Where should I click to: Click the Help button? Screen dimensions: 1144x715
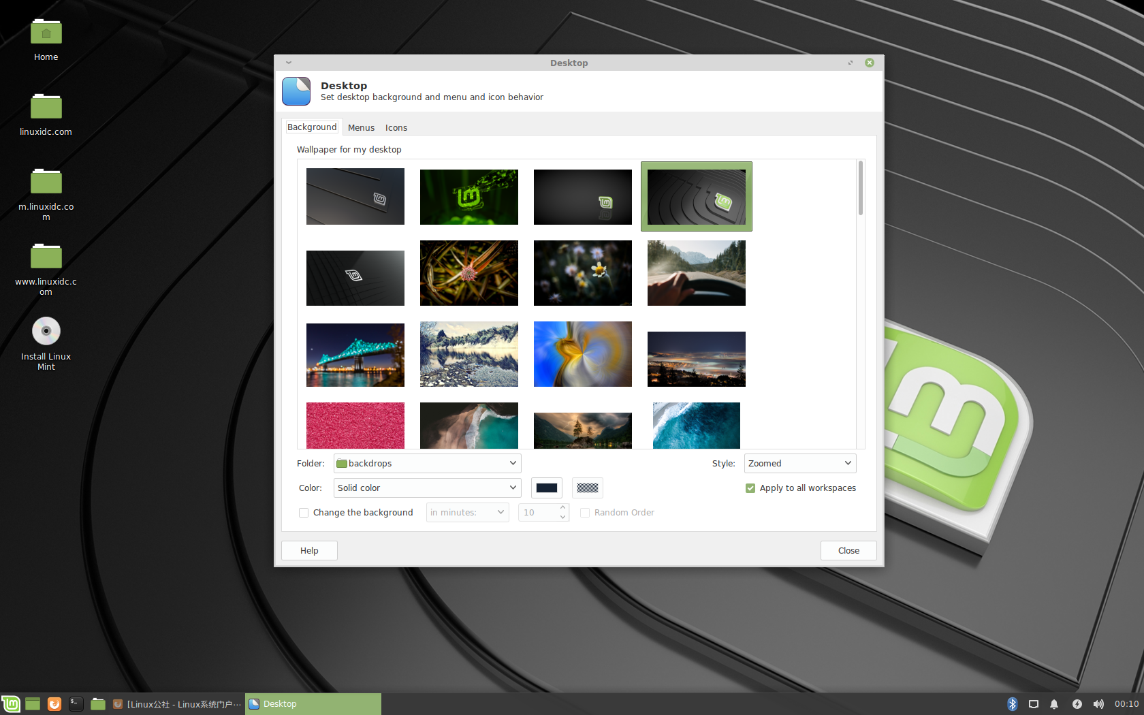tap(310, 551)
